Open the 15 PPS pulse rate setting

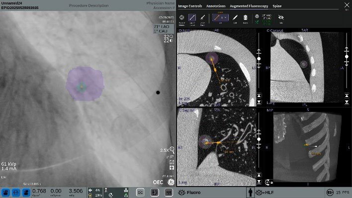click(x=338, y=193)
